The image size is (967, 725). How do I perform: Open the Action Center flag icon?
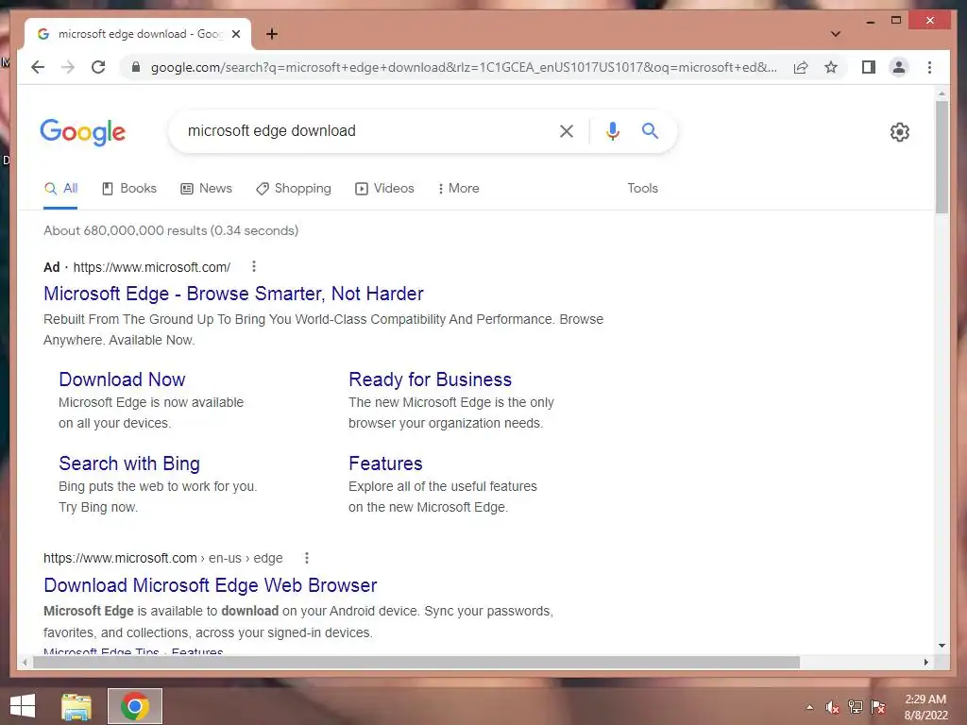pos(877,707)
